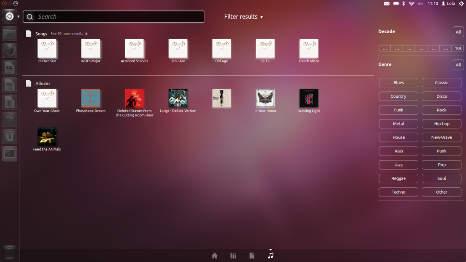Open the Music lens icon

click(x=271, y=255)
